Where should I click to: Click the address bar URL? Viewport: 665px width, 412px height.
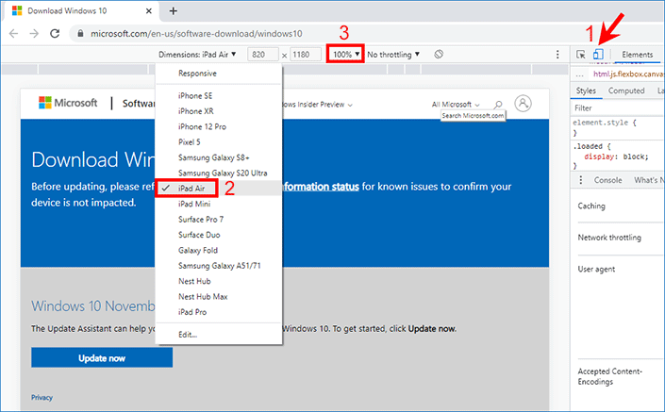pos(196,34)
